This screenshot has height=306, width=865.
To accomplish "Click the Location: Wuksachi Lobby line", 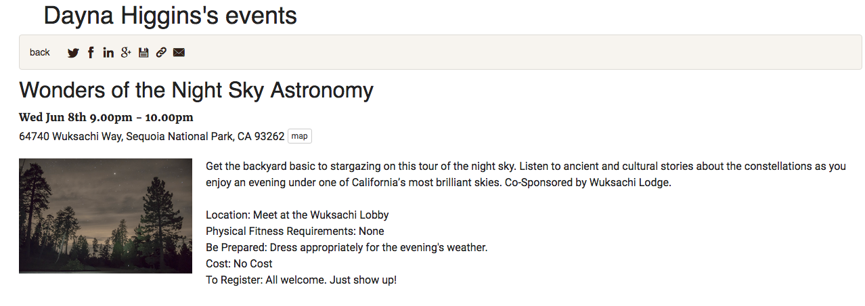I will point(297,215).
